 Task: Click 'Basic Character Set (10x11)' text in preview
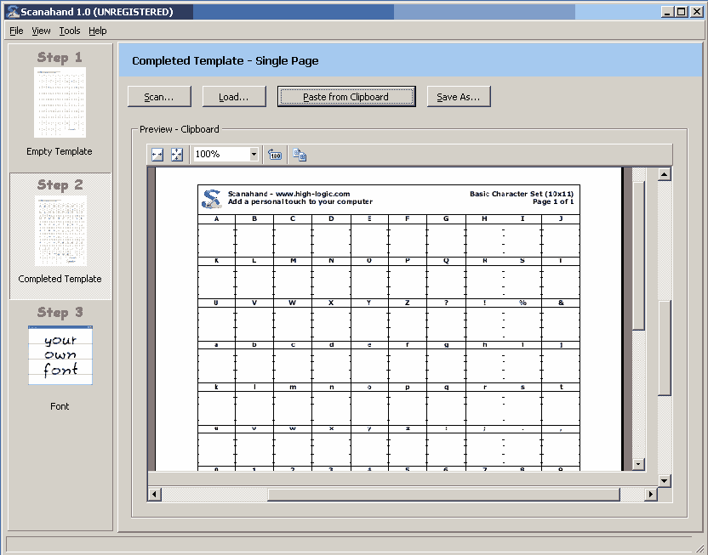522,194
